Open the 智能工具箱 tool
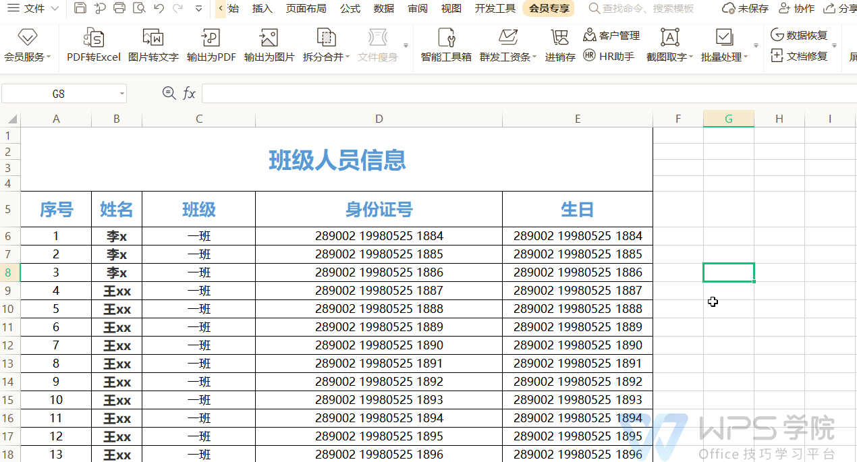Viewport: 857px width, 462px height. [x=446, y=45]
